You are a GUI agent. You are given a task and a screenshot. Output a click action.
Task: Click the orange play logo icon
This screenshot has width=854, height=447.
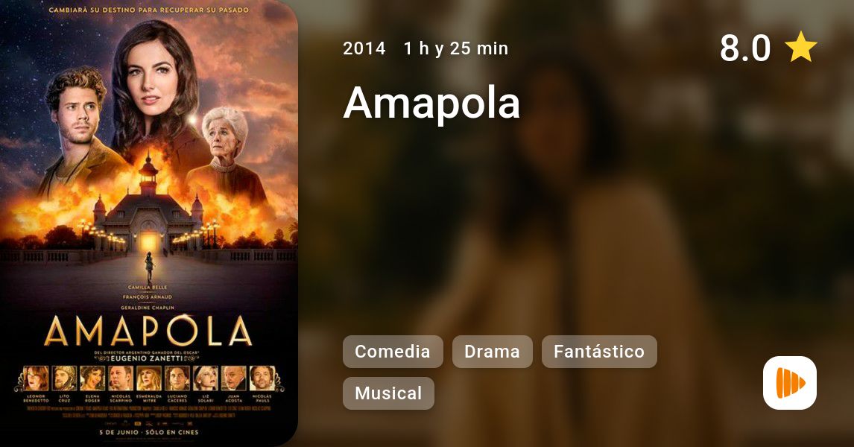[x=790, y=383]
